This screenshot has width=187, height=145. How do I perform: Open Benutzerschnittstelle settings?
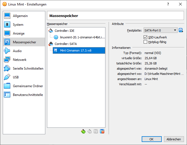[24, 95]
